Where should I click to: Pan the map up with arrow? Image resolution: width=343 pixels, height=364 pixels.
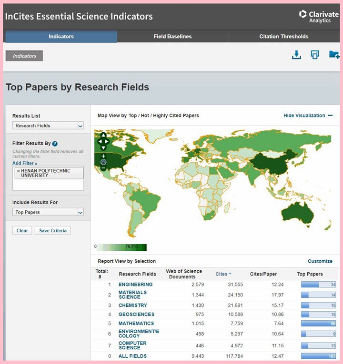103,135
